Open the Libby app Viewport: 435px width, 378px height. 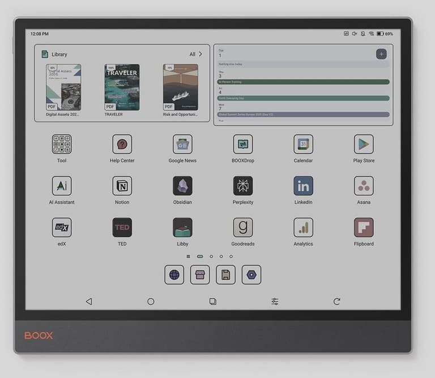(182, 227)
